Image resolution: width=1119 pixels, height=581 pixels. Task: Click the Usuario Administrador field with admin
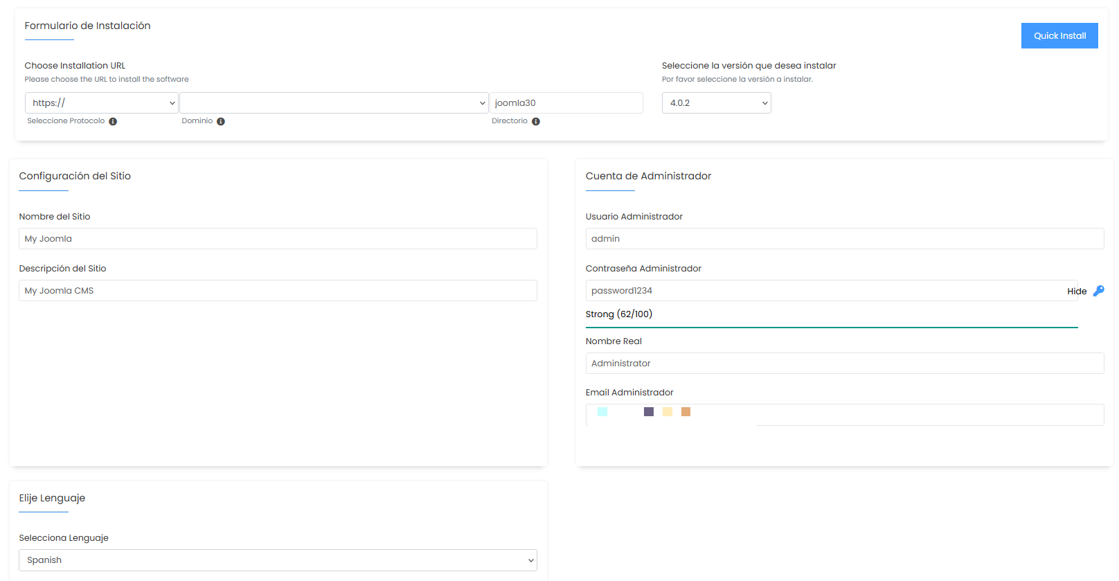(844, 239)
